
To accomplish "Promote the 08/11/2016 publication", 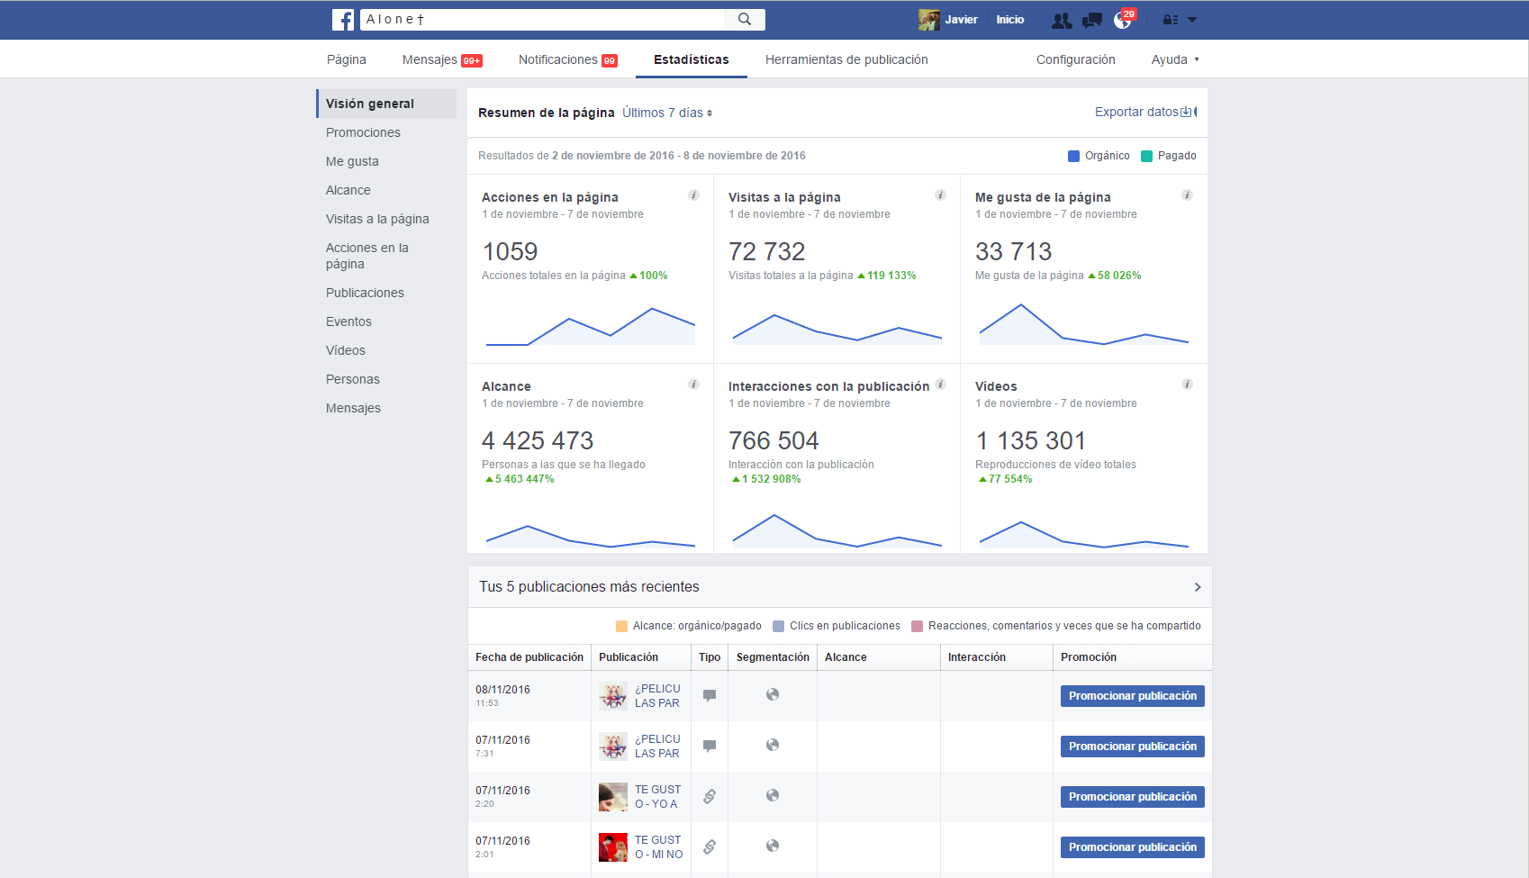I will [x=1133, y=696].
